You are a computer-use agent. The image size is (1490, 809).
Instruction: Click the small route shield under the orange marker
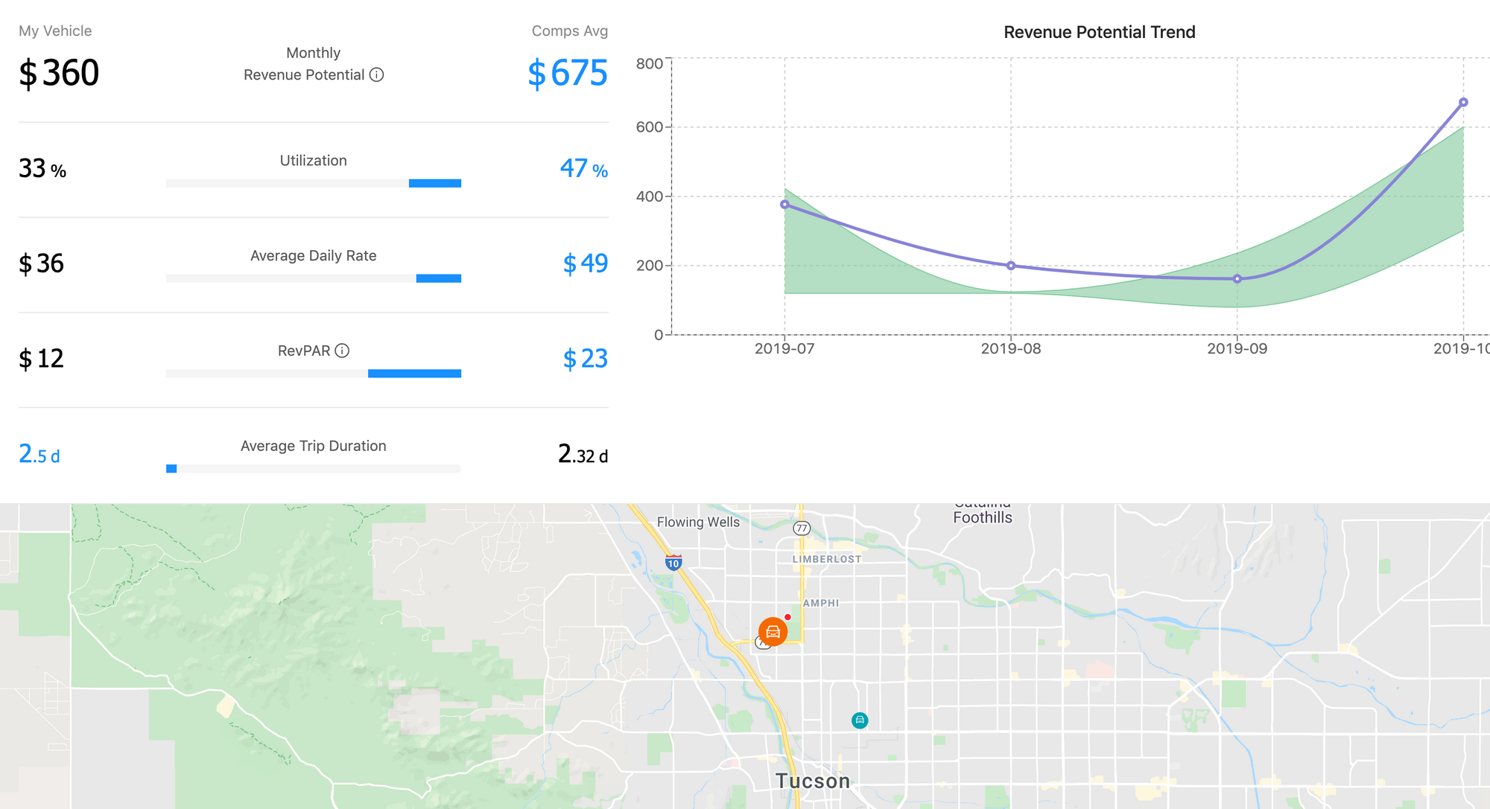[x=762, y=645]
